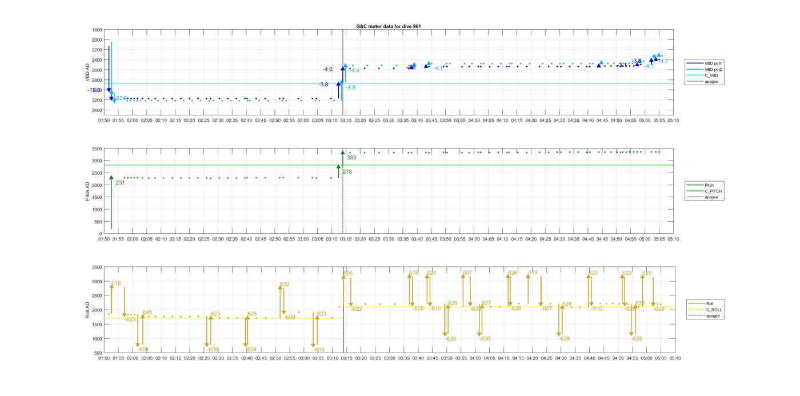The image size is (800, 396).
Task: Click the "-4.0" VBD rate label
Action: [x=327, y=70]
